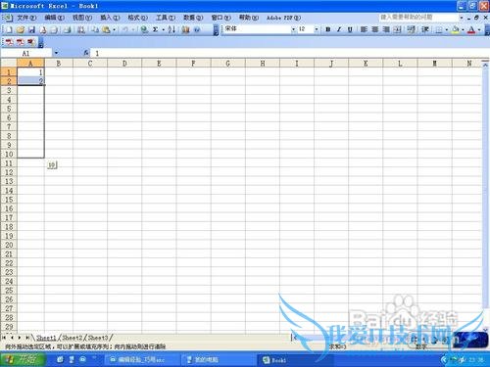This screenshot has height=367, width=490.
Task: Align text right in cell
Action: [x=386, y=29]
